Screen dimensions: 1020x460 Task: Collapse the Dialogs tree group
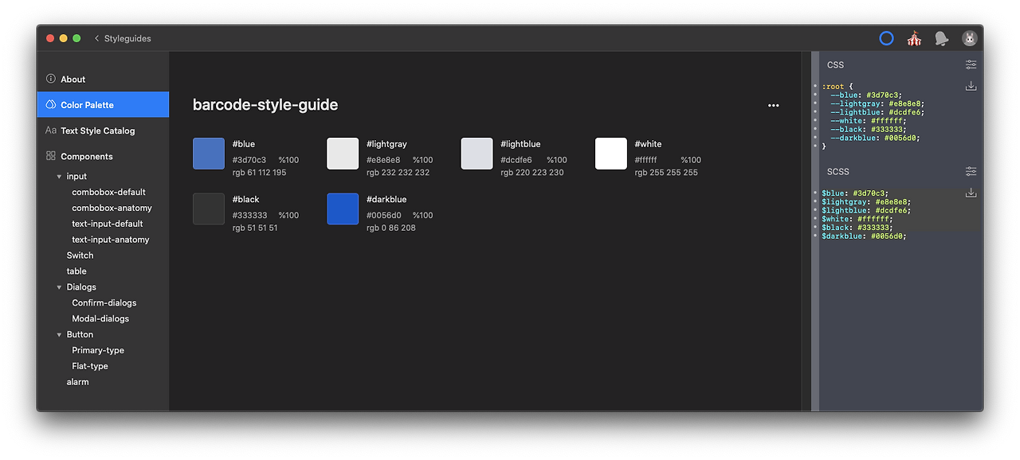(59, 287)
